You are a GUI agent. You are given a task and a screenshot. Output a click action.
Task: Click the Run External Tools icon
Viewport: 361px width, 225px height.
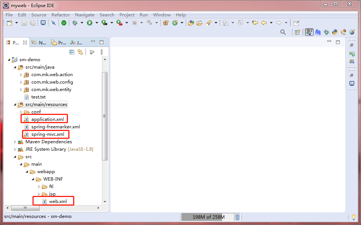(119, 23)
